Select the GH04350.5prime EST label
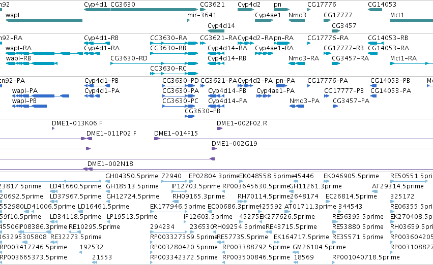The width and height of the screenshot is (433, 265). pos(132,176)
